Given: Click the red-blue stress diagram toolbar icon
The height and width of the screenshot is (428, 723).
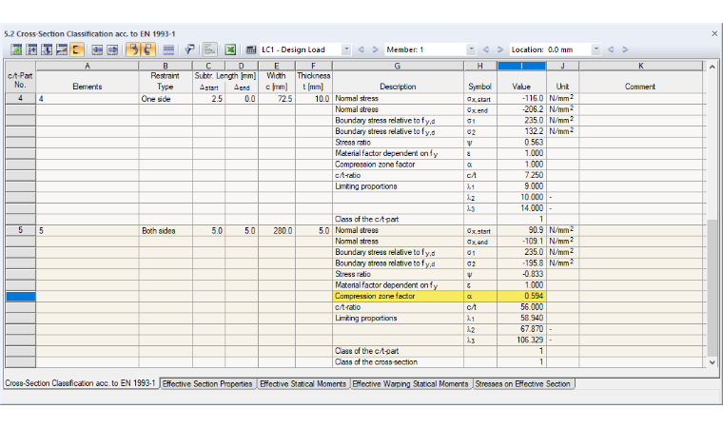Looking at the screenshot, I should coord(62,49).
